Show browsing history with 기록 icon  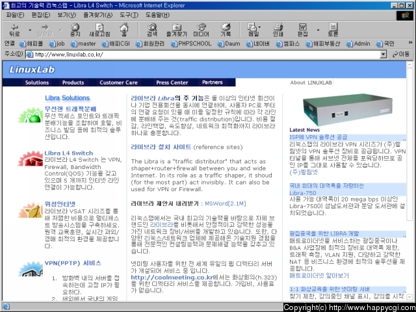tap(226, 30)
